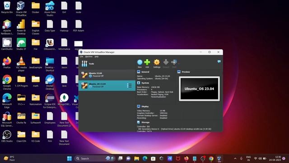Open the VS Code desktop folder
The height and width of the screenshot is (163, 289).
(35, 136)
